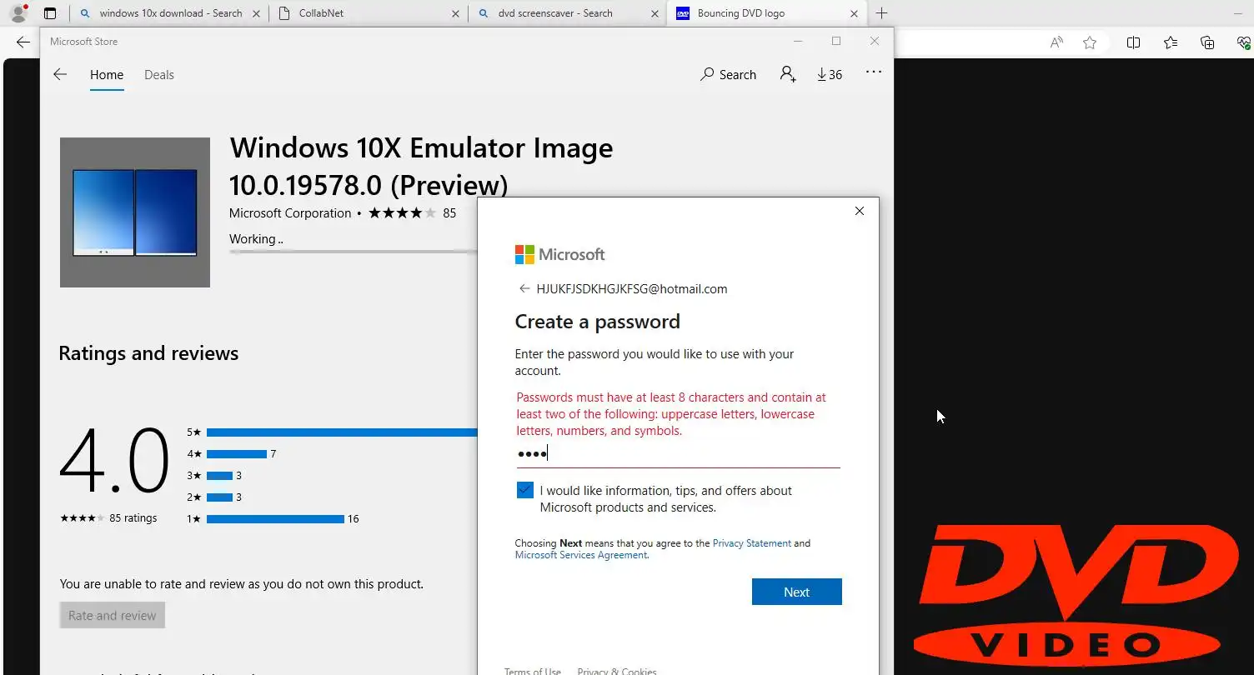Click the Microsoft Corporation publisher name
This screenshot has height=675, width=1254.
290,212
